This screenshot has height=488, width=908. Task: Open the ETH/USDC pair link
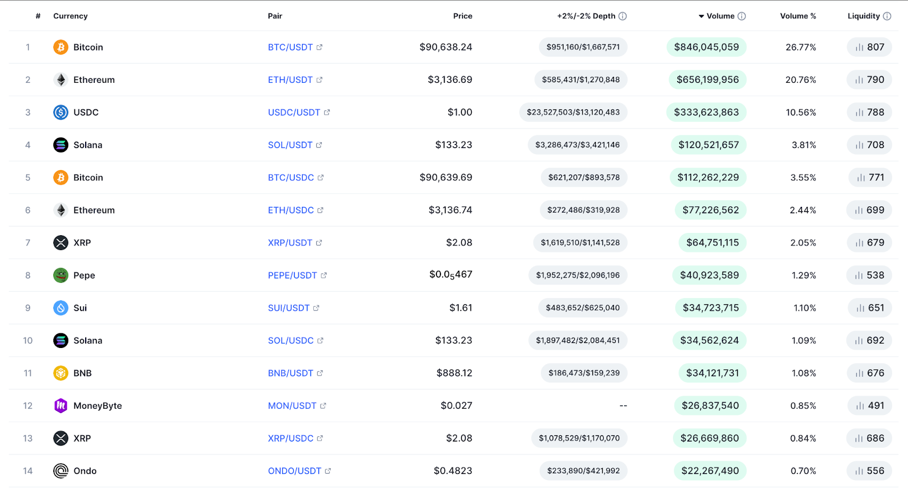[x=291, y=210]
